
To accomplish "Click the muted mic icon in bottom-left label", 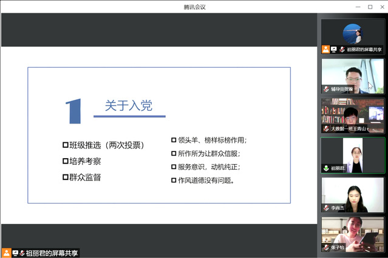I will [21, 253].
